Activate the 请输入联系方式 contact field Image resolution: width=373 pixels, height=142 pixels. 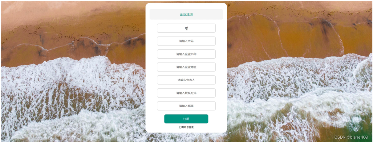(186, 93)
